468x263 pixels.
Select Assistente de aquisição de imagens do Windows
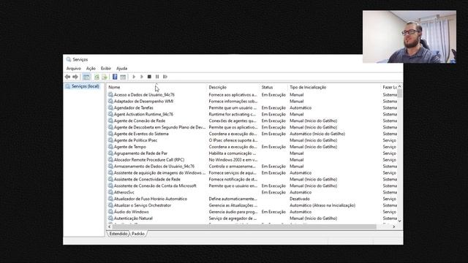click(x=159, y=172)
